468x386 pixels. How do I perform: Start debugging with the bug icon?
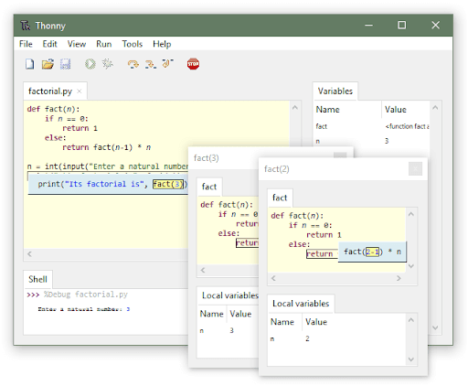(107, 64)
